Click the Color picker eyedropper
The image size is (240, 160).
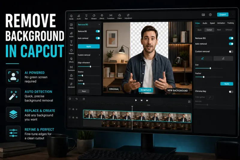point(210,97)
